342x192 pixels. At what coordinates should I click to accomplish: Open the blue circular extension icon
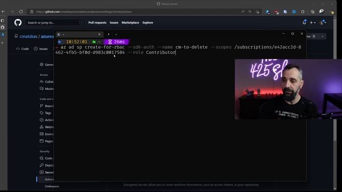pyautogui.click(x=294, y=12)
